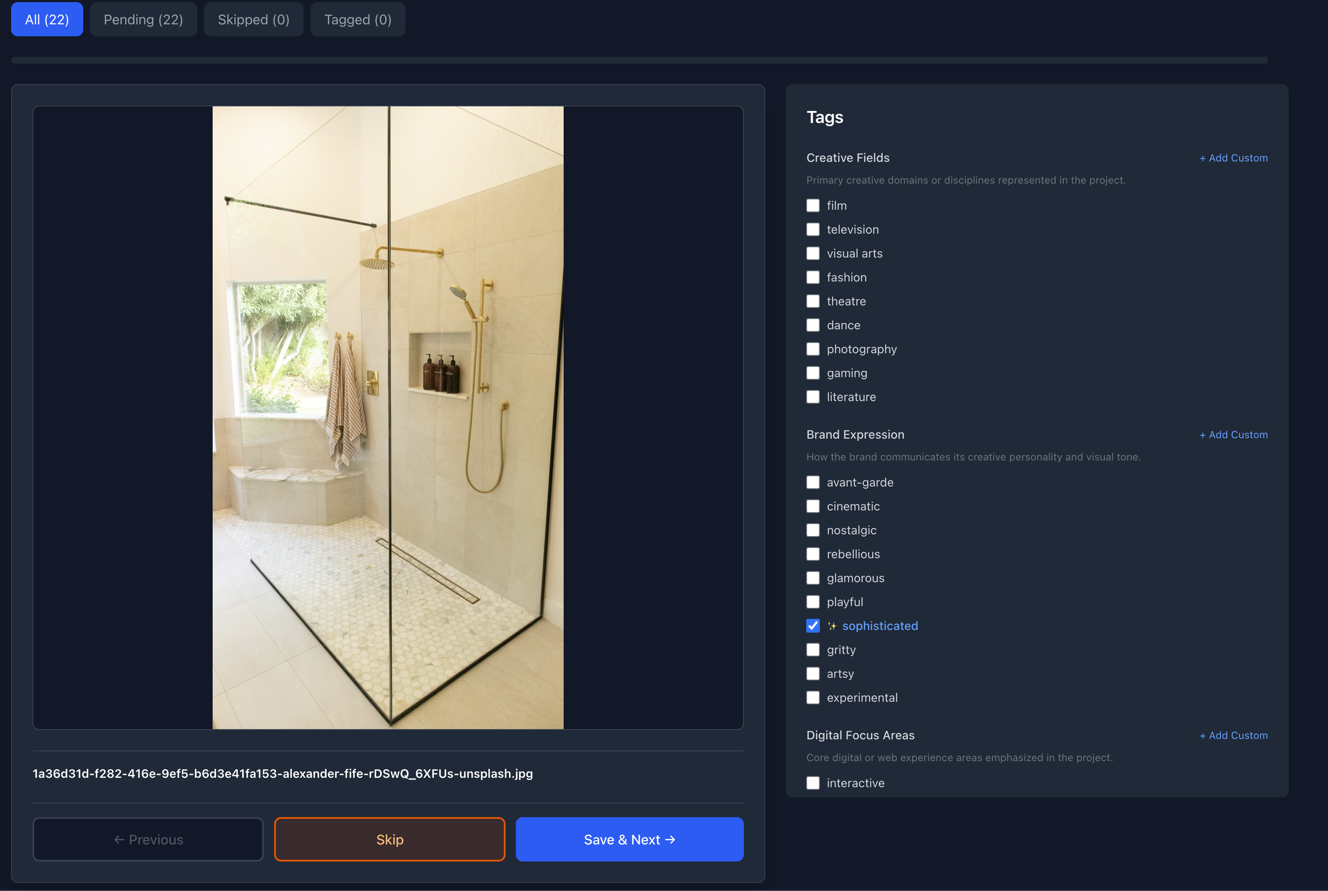Uncheck the sophisticated tag

[813, 626]
